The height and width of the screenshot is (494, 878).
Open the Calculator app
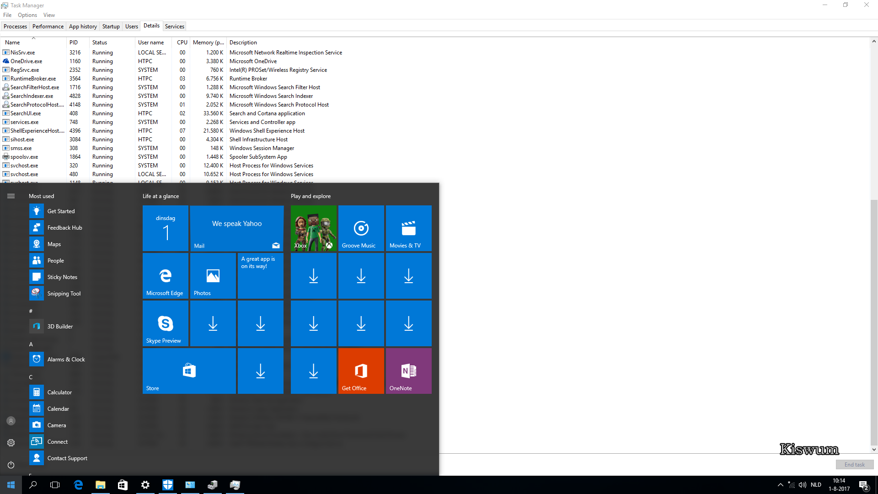pyautogui.click(x=37, y=392)
